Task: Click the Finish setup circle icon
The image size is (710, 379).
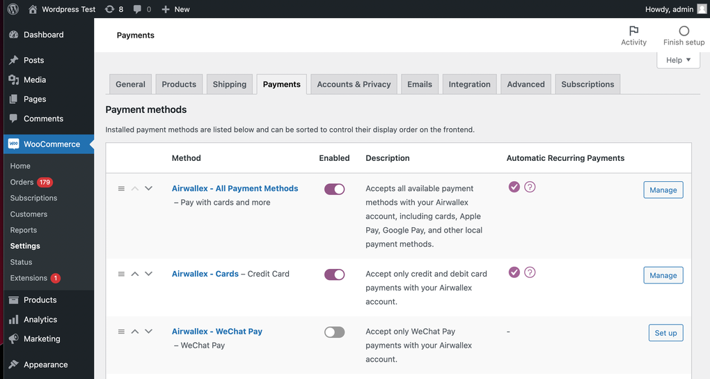Action: pos(684,31)
